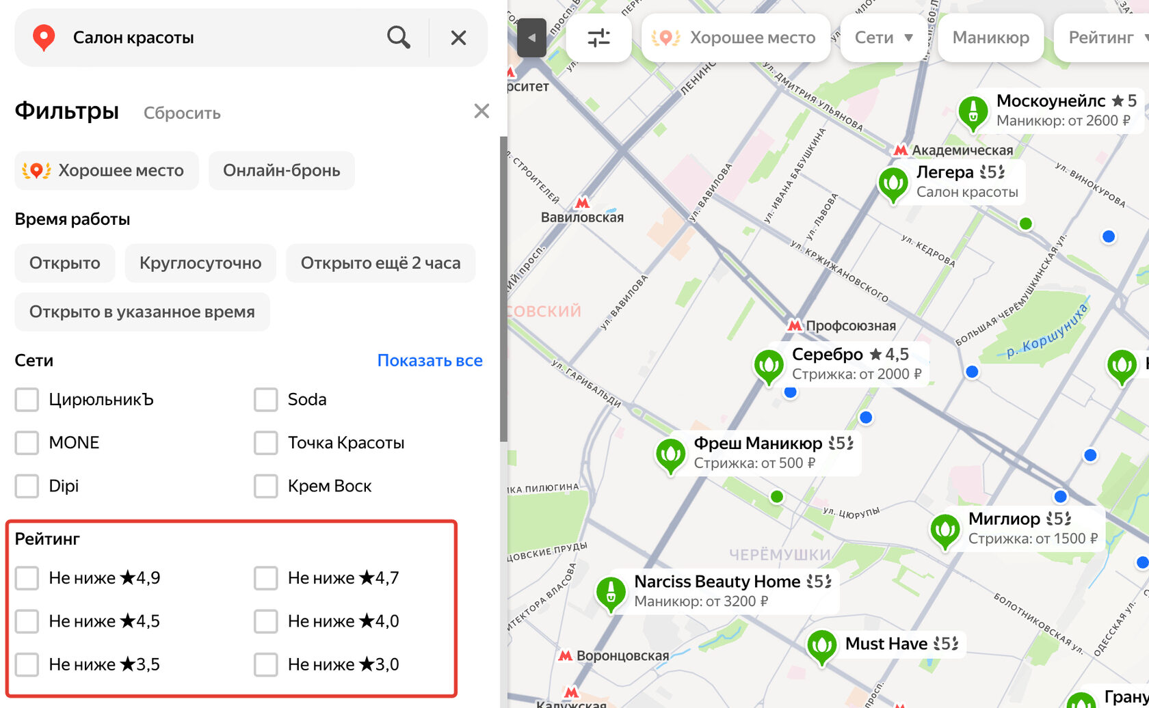The image size is (1149, 708).
Task: Select the Москоунейлс map pin
Action: (973, 113)
